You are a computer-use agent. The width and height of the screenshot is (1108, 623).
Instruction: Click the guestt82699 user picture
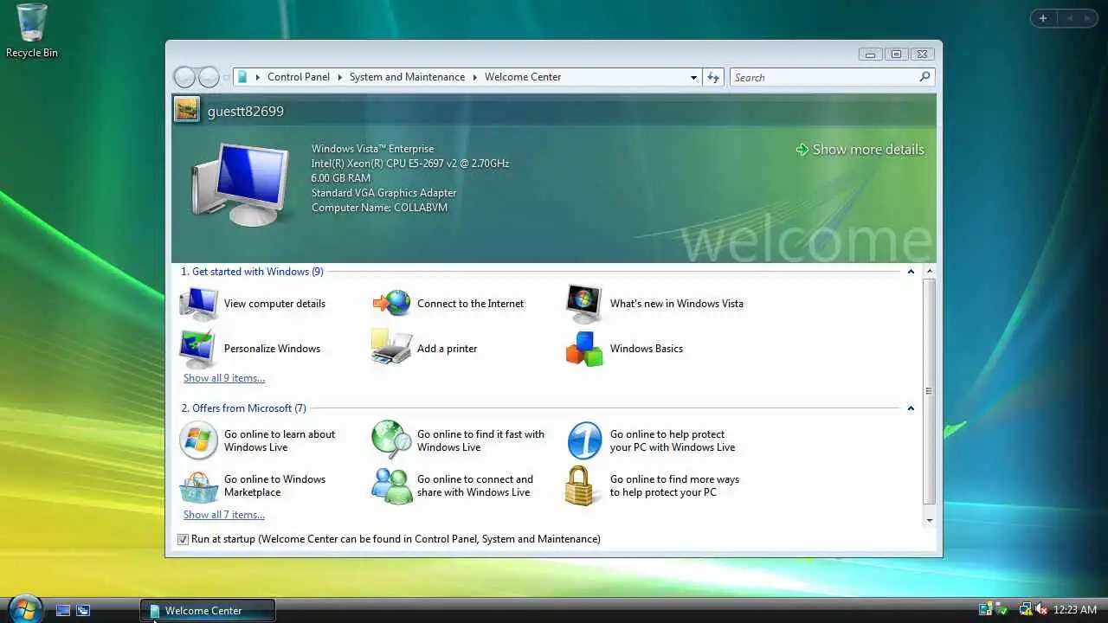186,109
